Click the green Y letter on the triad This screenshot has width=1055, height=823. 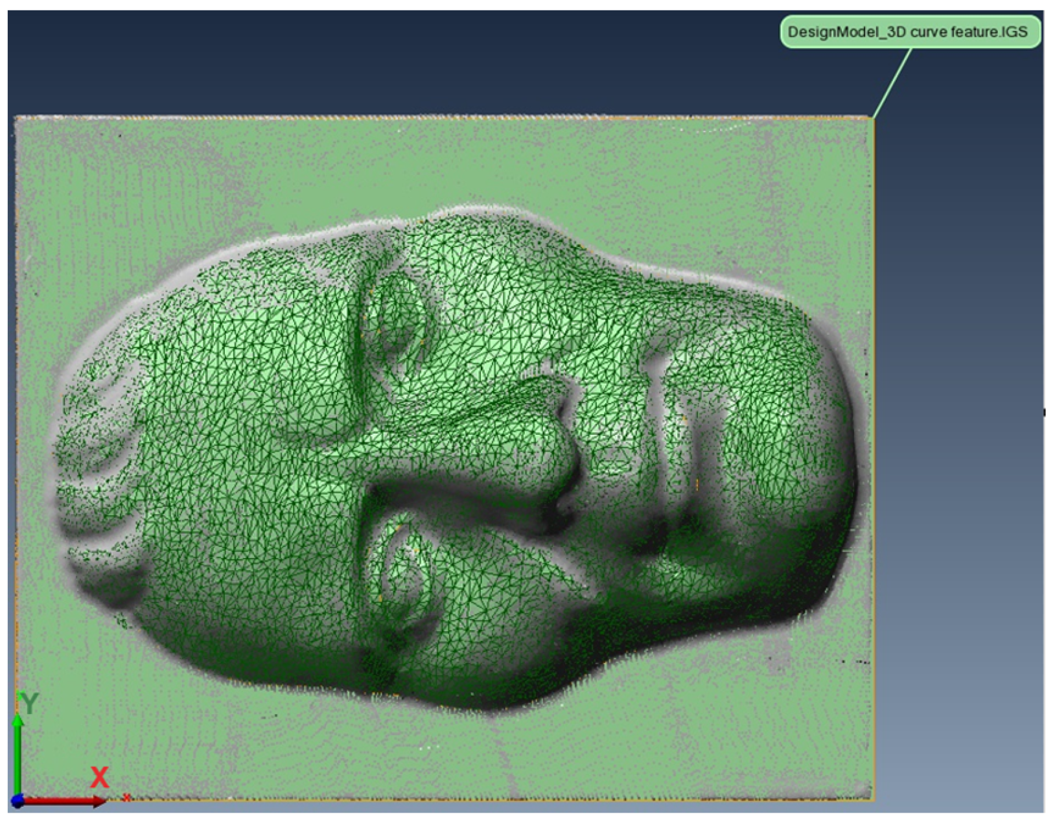29,702
